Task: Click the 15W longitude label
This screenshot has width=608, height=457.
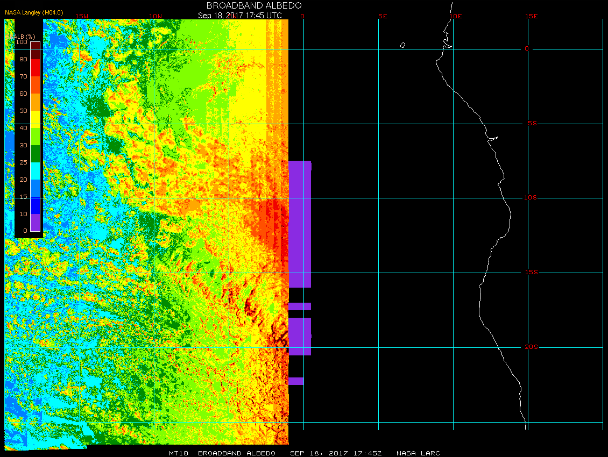Action: coord(81,16)
